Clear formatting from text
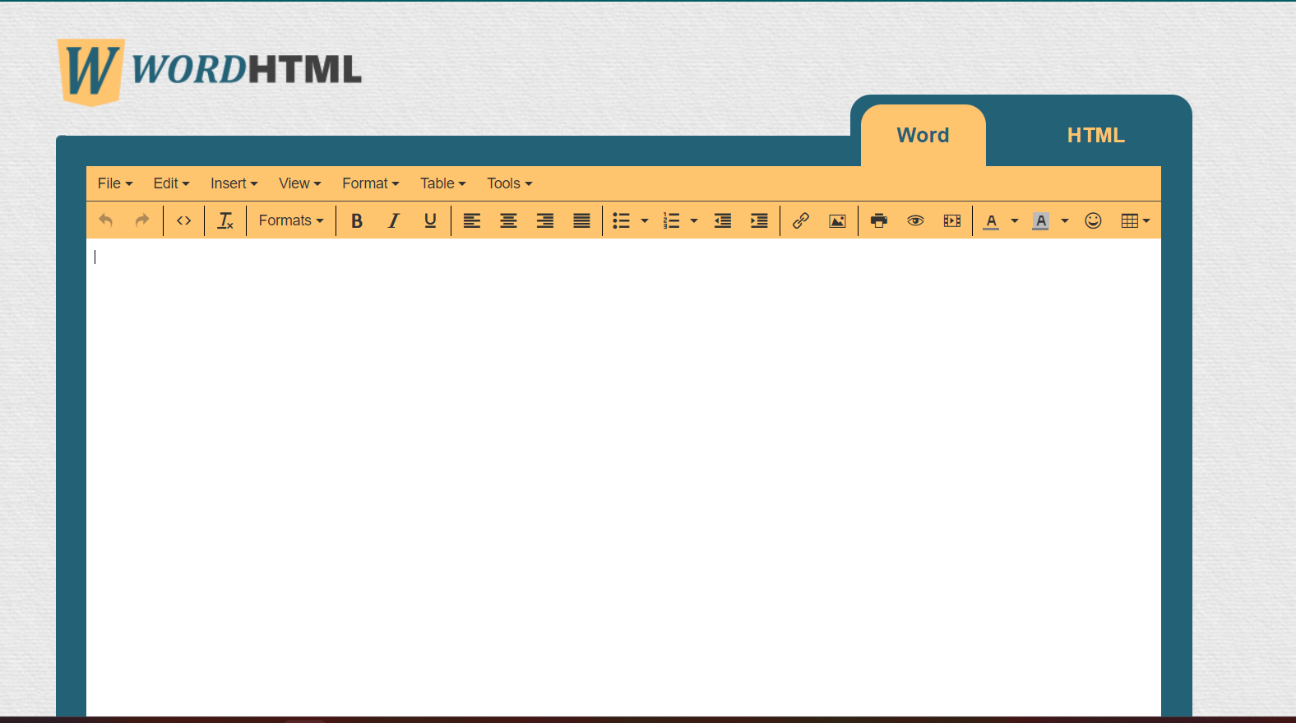Screen dimensions: 1296x723 click(x=225, y=220)
